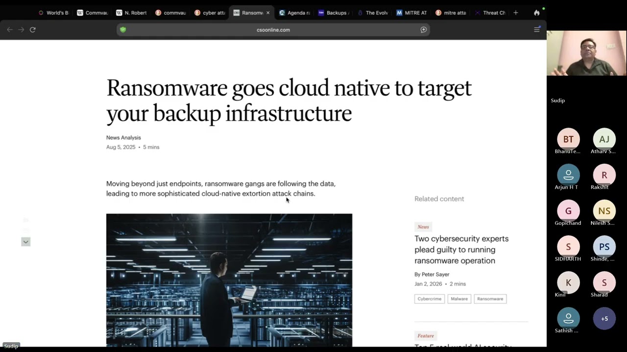Click the Ransomware tag
The image size is (627, 352).
point(490,299)
